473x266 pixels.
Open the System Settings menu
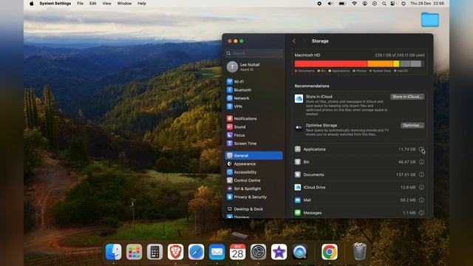(x=55, y=4)
